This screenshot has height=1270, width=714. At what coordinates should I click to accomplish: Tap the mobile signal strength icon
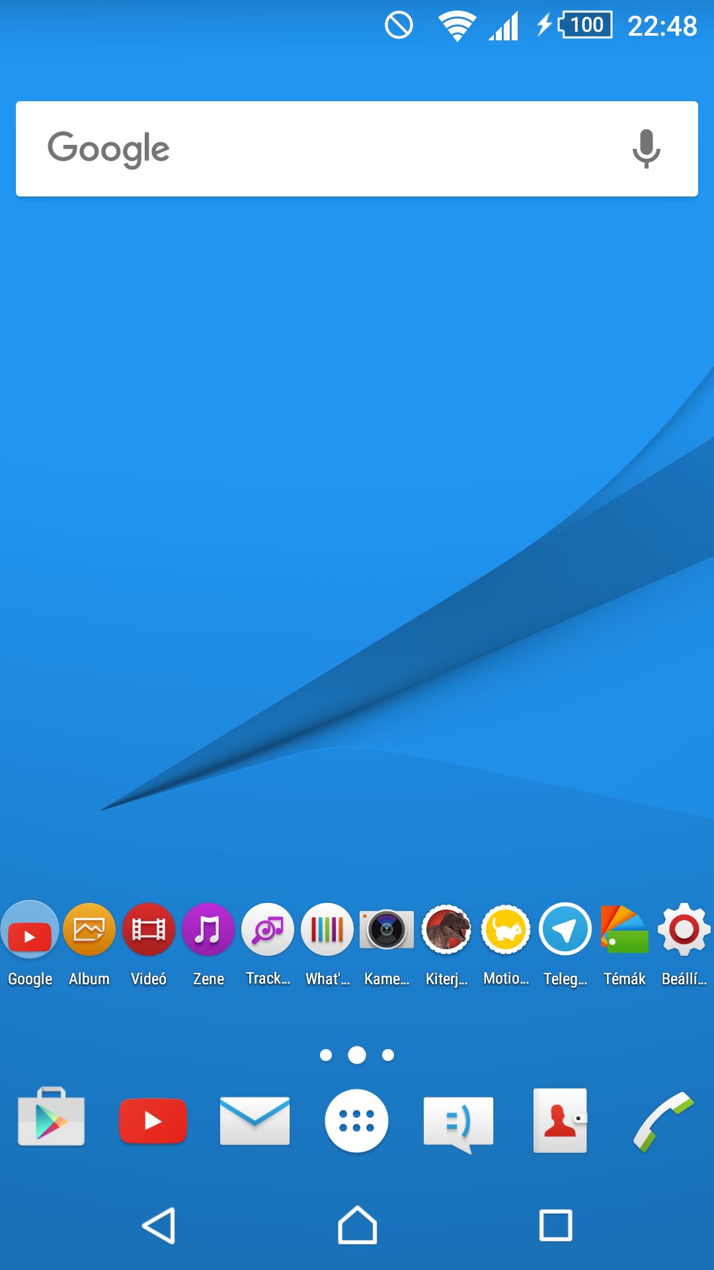[503, 27]
